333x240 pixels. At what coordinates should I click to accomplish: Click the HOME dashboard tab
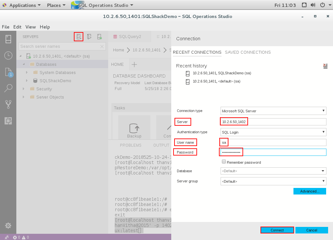click(x=117, y=65)
